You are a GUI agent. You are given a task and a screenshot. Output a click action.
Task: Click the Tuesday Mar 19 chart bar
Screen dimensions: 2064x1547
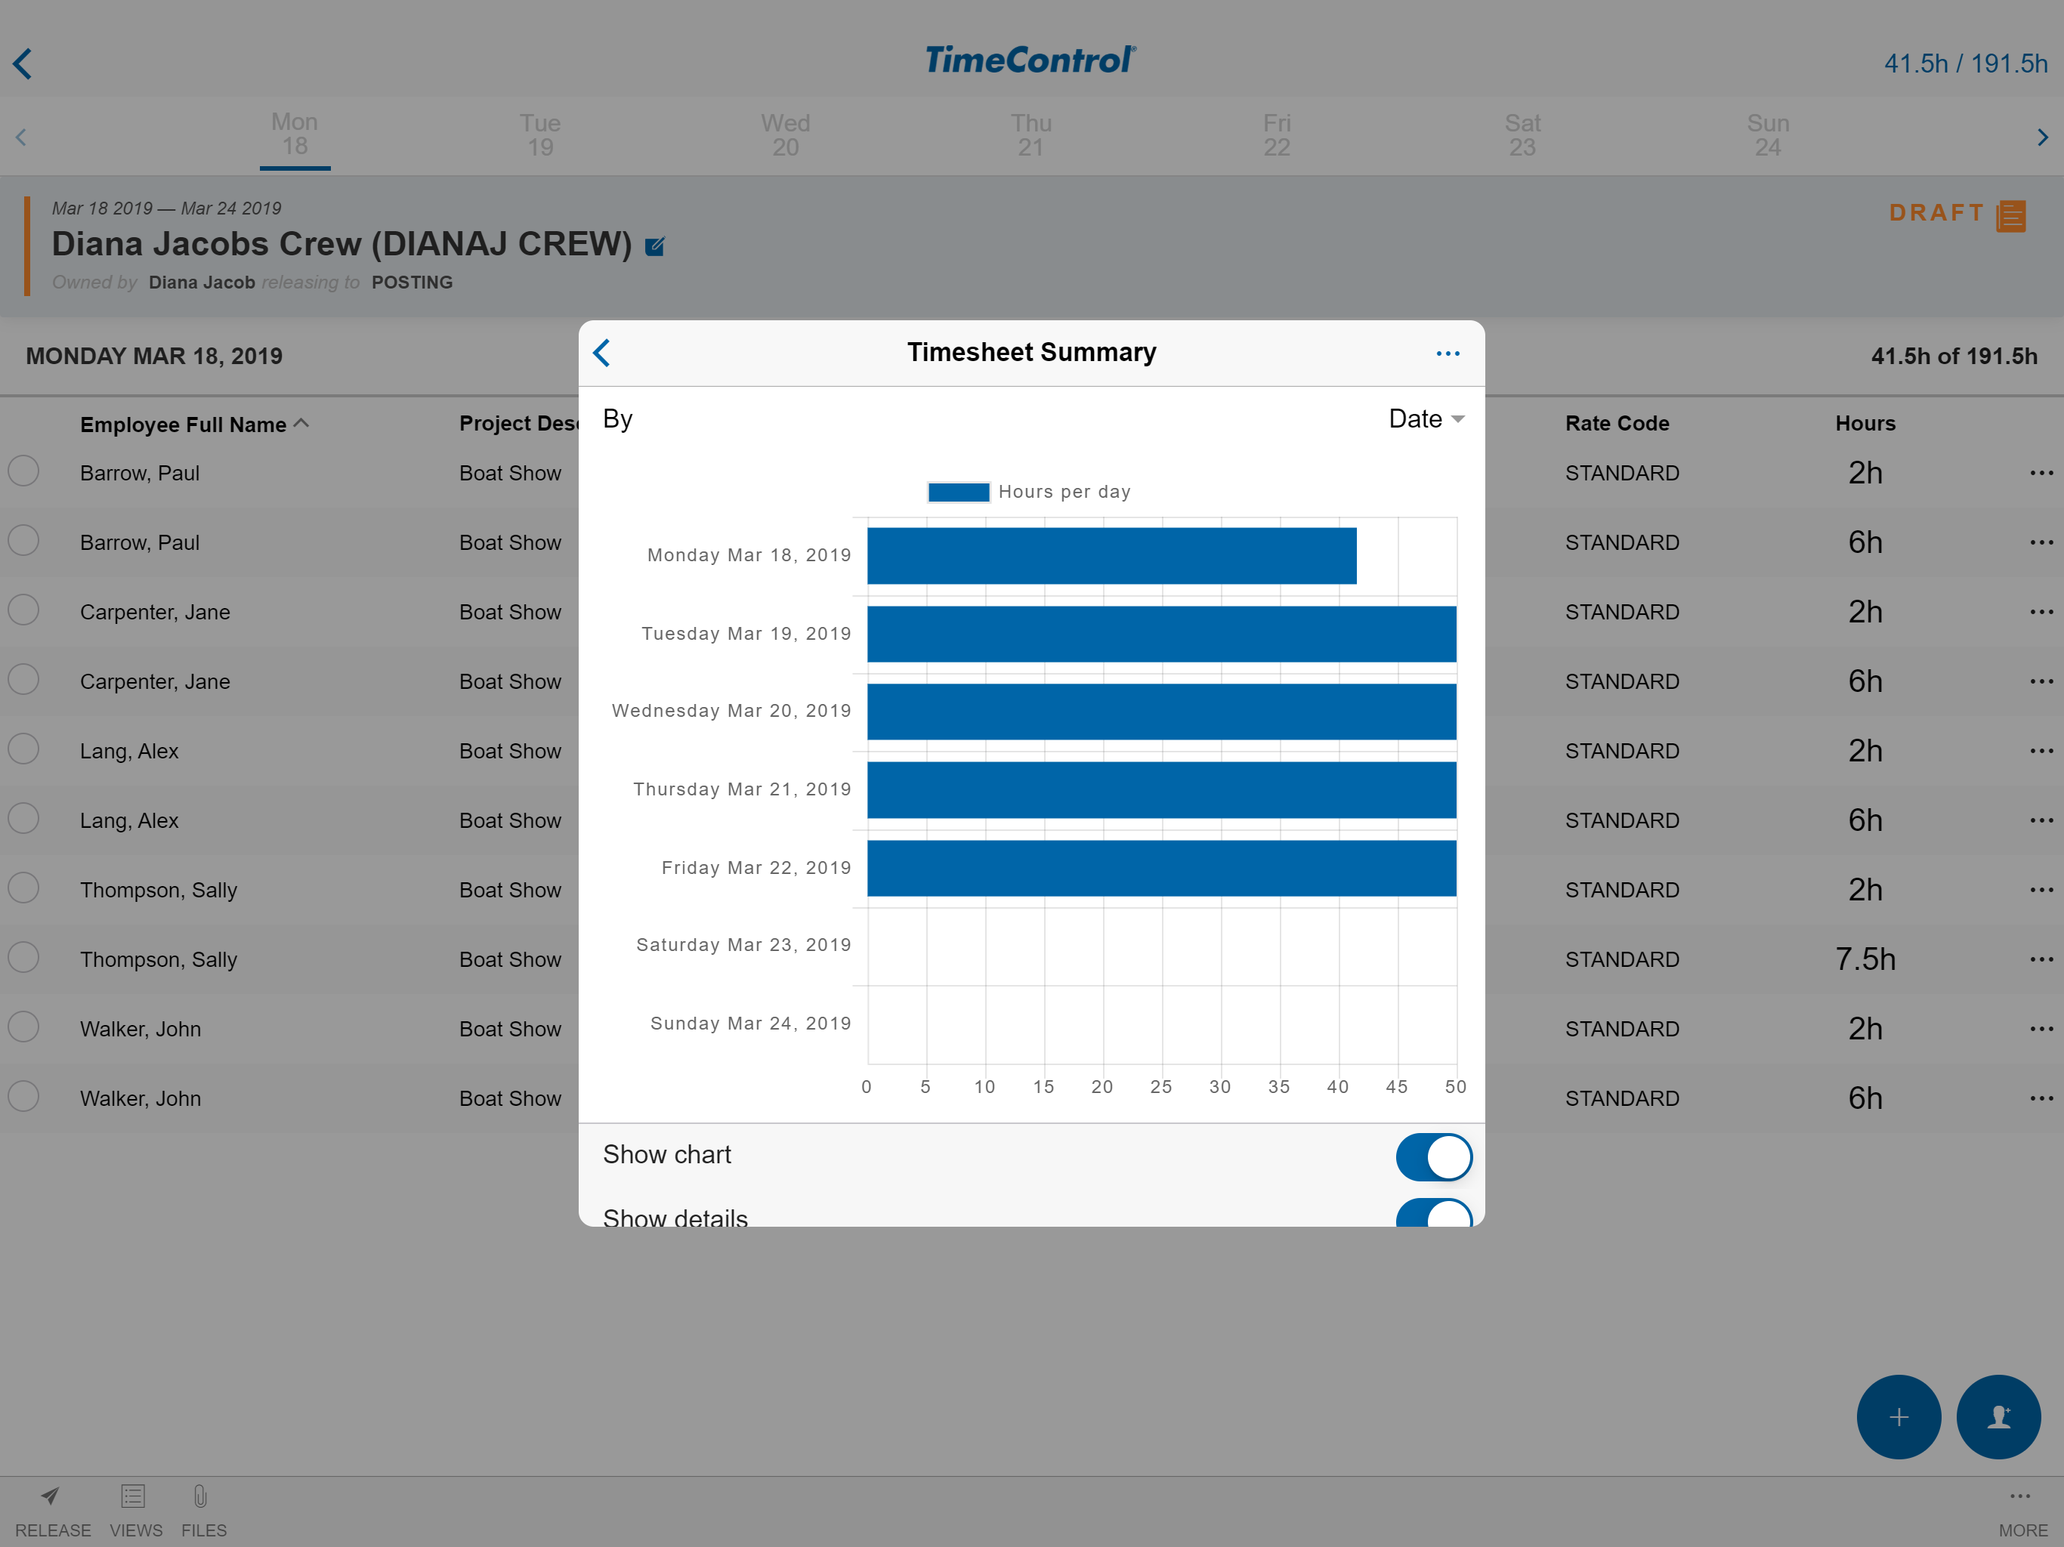click(1162, 635)
